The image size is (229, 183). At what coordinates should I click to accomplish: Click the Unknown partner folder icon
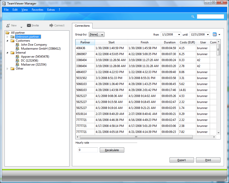tap(12, 37)
